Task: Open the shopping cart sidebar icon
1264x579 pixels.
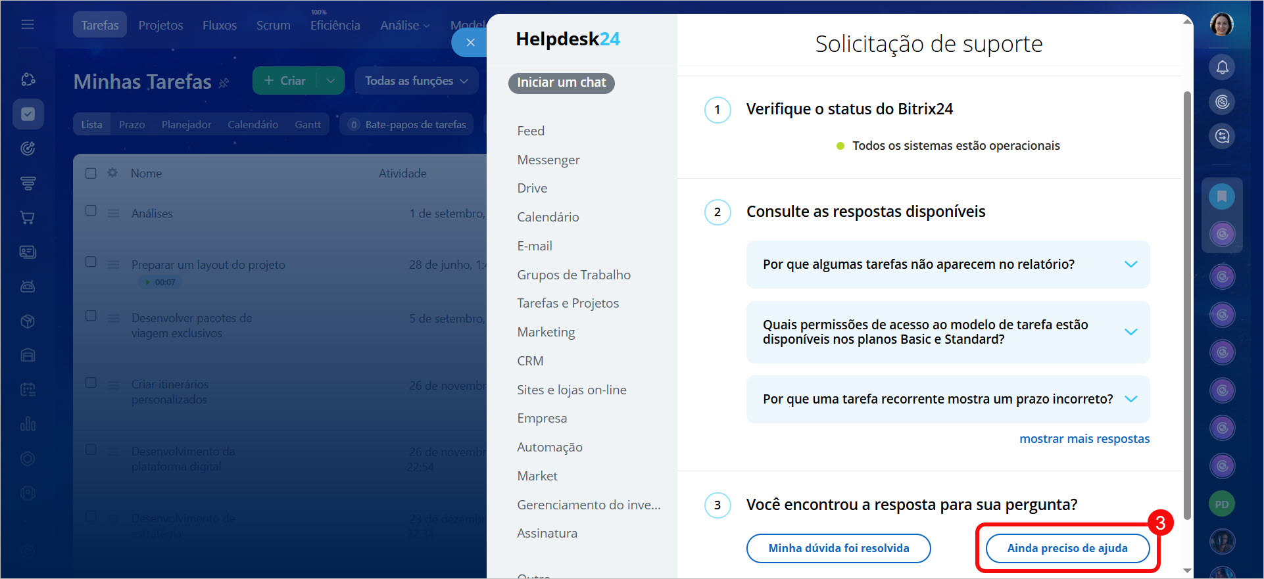Action: 28,218
